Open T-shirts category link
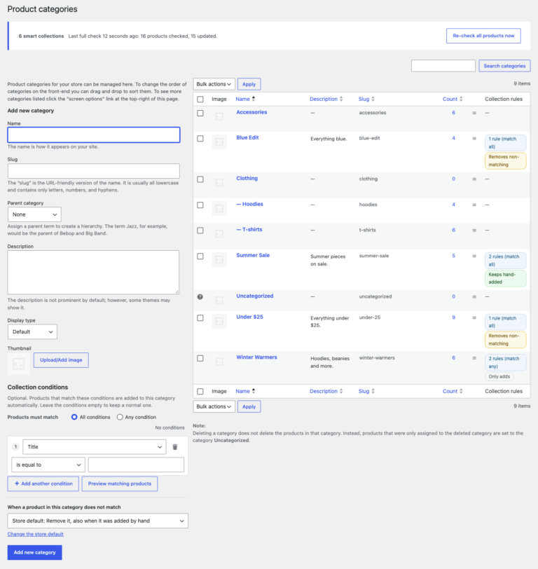Viewport: 538px width, 569px height. pos(249,229)
